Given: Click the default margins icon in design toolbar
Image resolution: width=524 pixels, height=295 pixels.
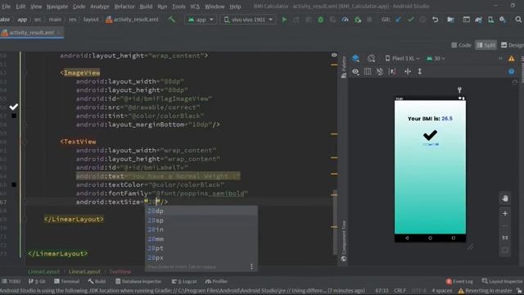Looking at the screenshot, I should 392,71.
